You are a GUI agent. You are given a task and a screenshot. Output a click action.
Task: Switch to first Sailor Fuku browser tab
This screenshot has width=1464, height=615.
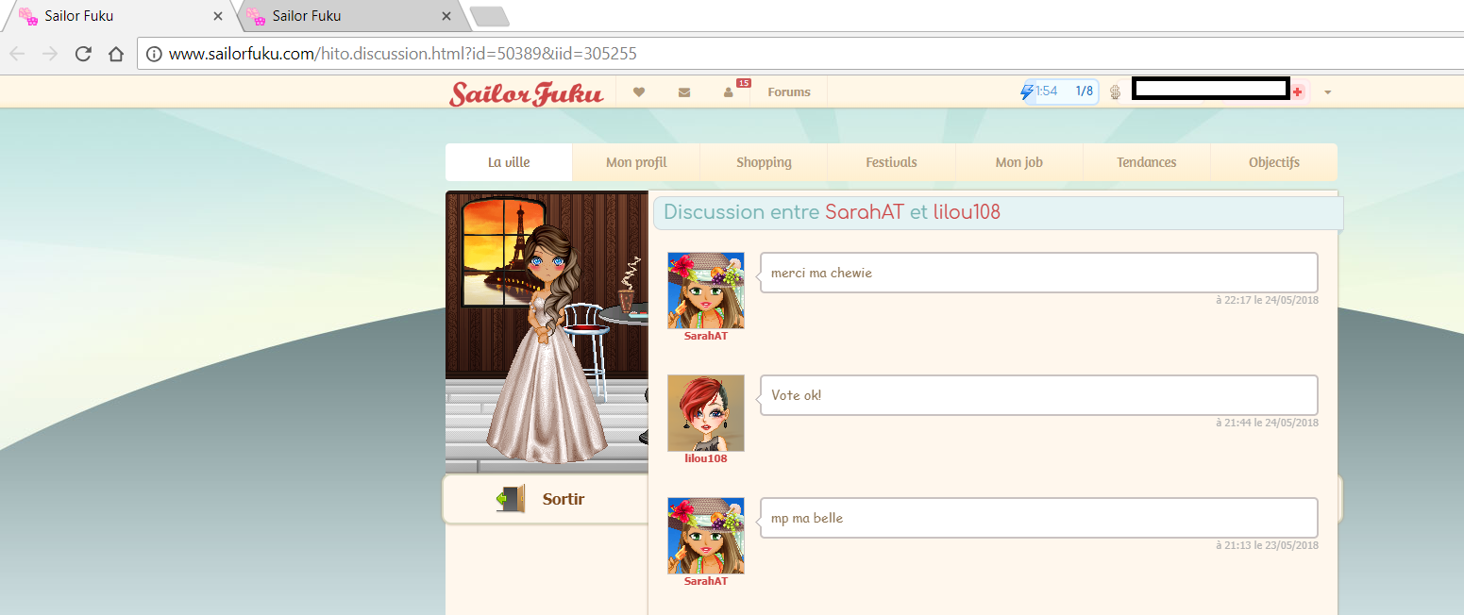pos(118,16)
